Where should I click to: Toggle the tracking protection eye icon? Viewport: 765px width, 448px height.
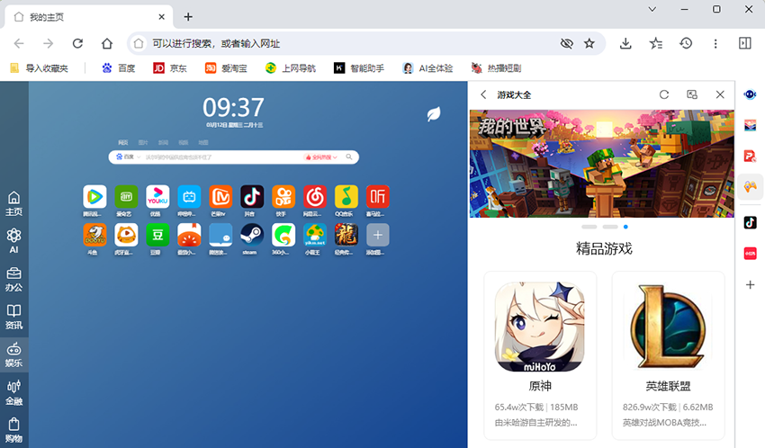click(566, 43)
